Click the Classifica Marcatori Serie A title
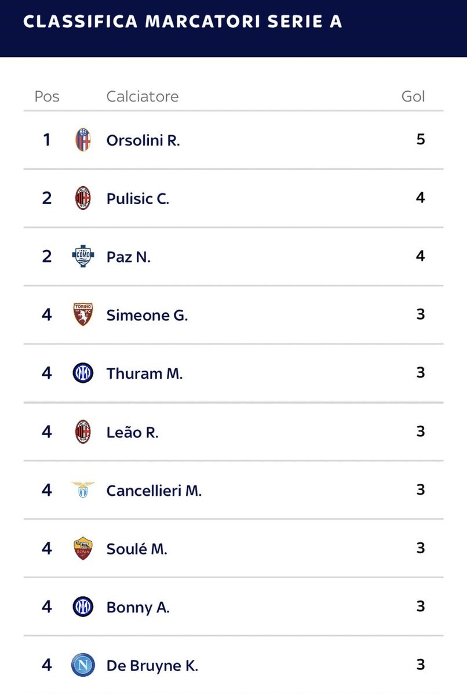 click(183, 21)
